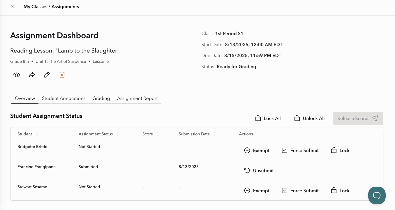395x210 pixels.
Task: Switch to the Overview tab
Action: coord(25,98)
